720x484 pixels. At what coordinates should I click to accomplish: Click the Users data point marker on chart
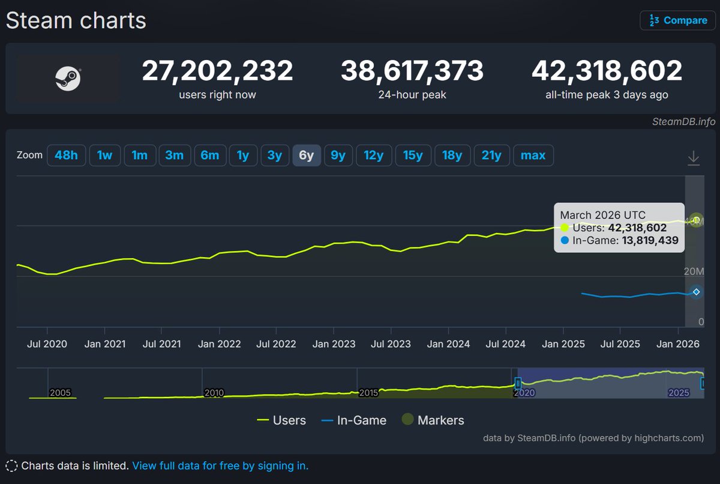tap(696, 220)
